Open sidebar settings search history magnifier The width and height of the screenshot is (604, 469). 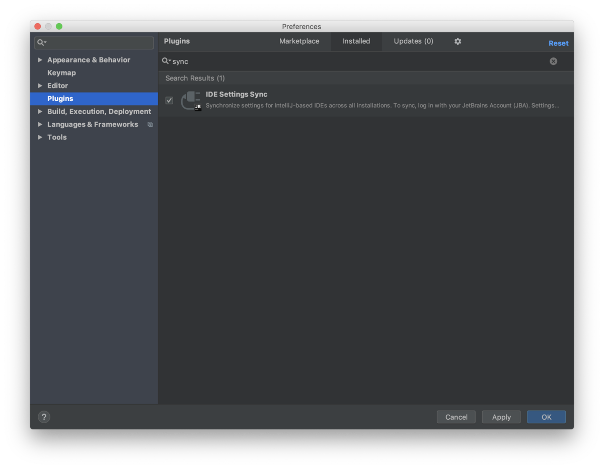[42, 43]
